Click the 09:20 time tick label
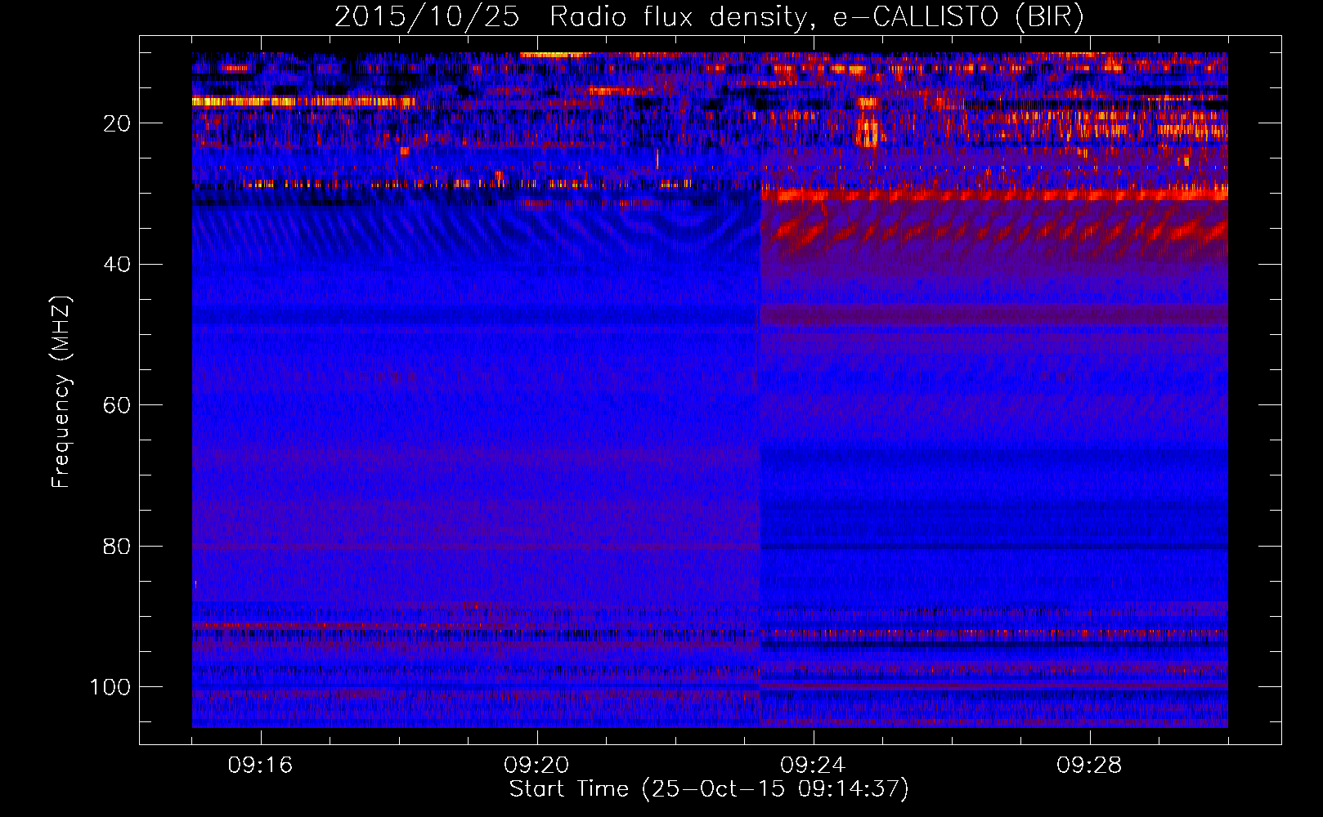Image resolution: width=1323 pixels, height=817 pixels. coord(536,766)
